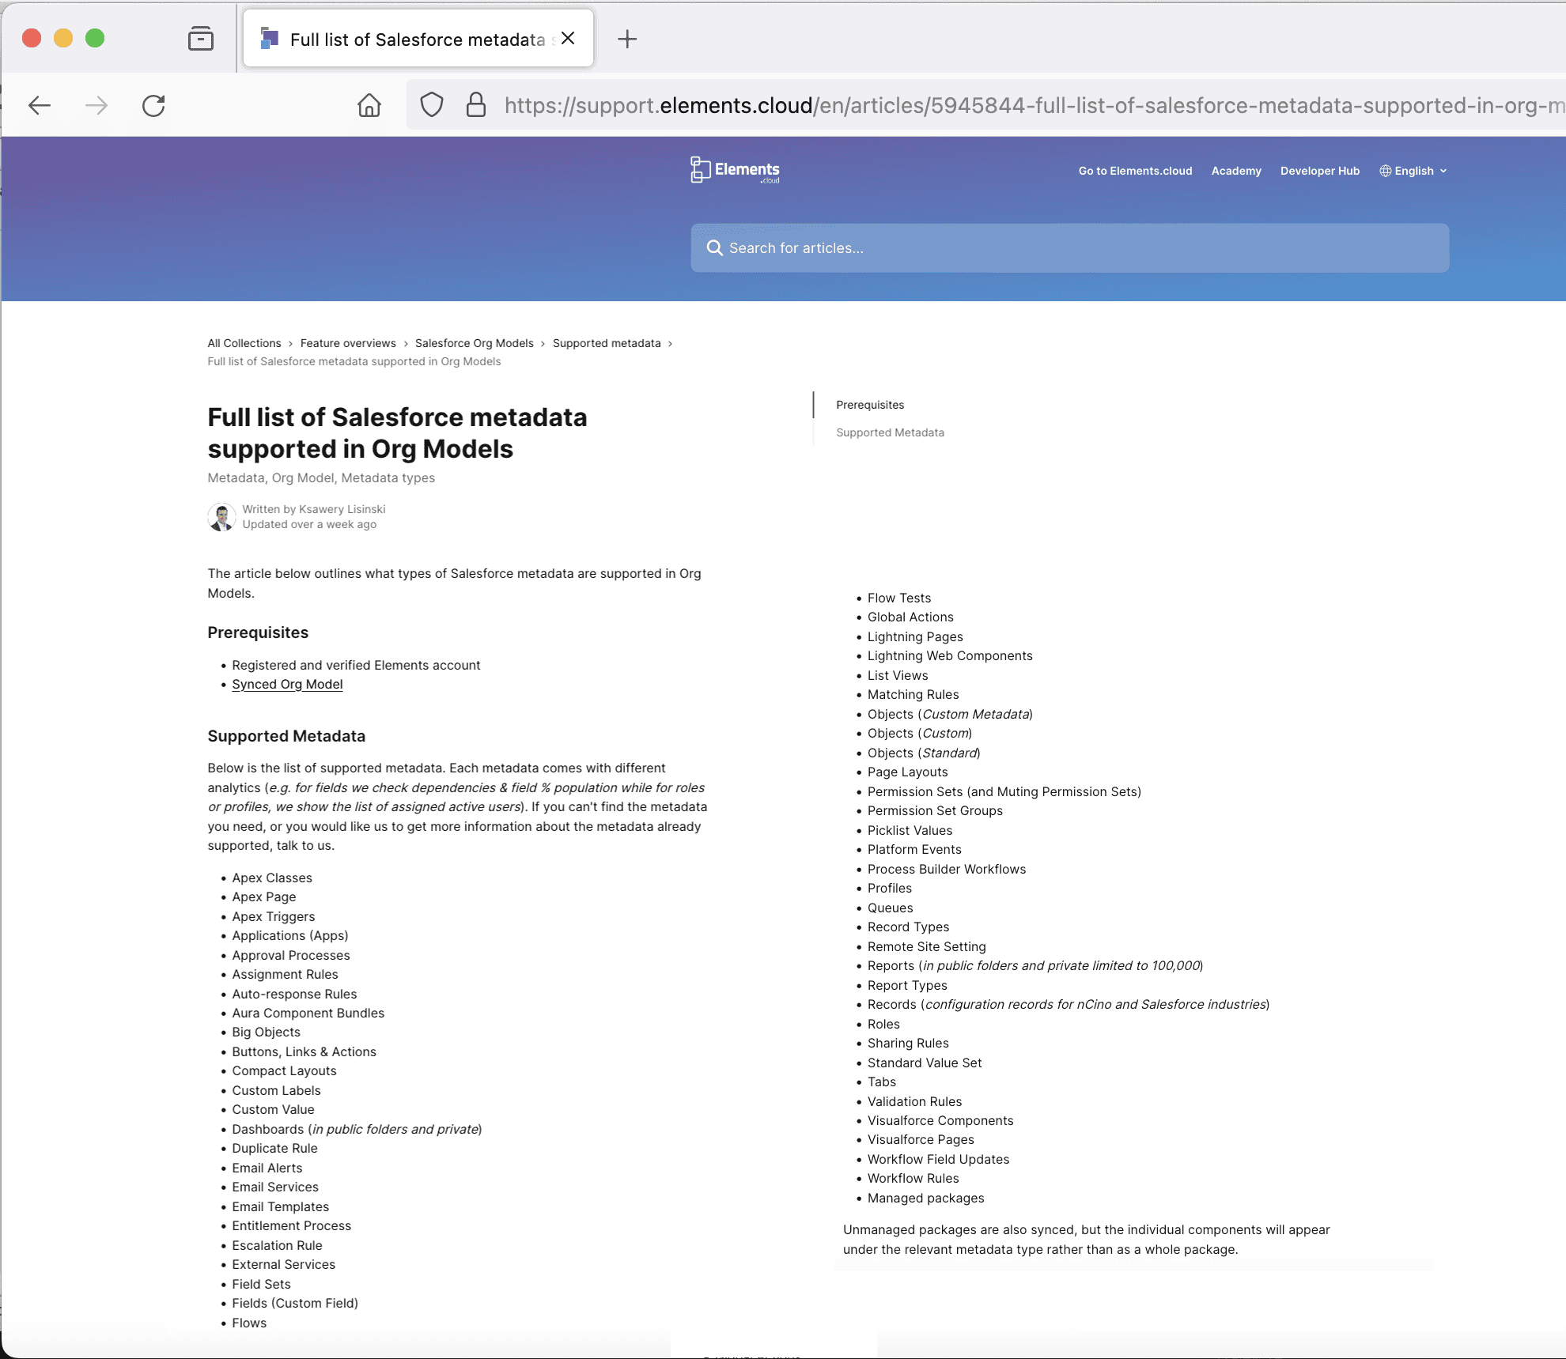The image size is (1566, 1359).
Task: Click the search magnifier icon
Action: pyautogui.click(x=714, y=248)
